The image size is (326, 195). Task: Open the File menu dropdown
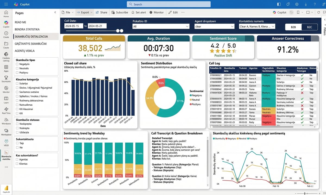pyautogui.click(x=67, y=12)
